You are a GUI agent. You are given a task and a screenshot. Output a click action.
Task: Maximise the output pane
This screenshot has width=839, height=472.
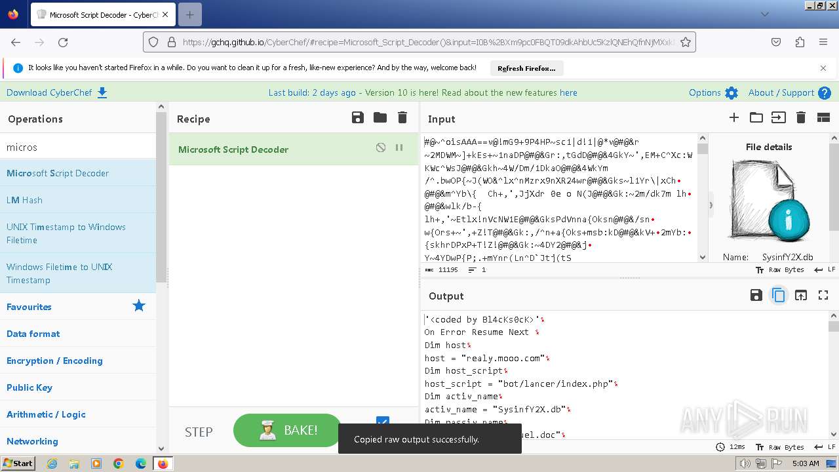pos(823,296)
